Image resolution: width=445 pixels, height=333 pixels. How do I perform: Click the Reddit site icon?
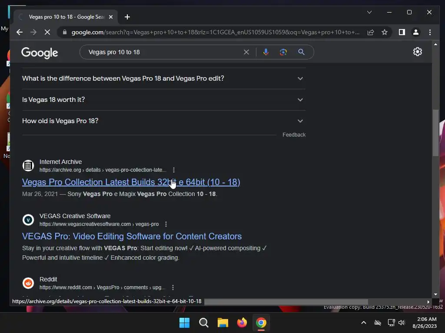click(x=28, y=283)
